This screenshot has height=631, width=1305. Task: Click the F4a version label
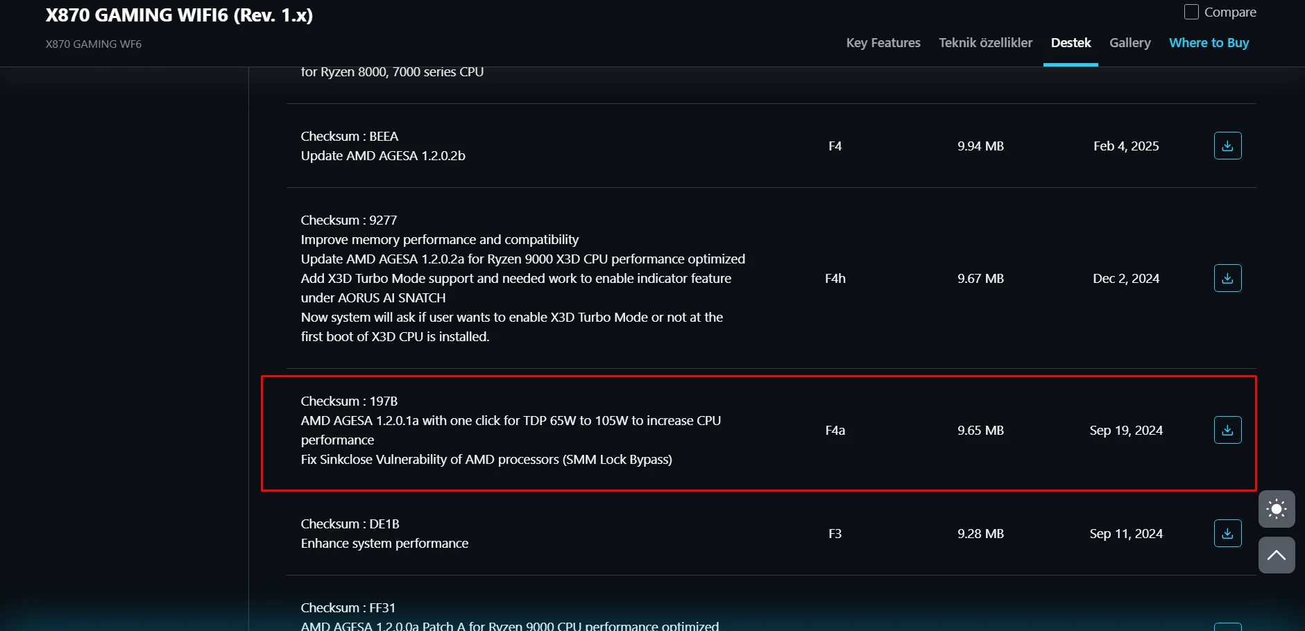coord(835,431)
